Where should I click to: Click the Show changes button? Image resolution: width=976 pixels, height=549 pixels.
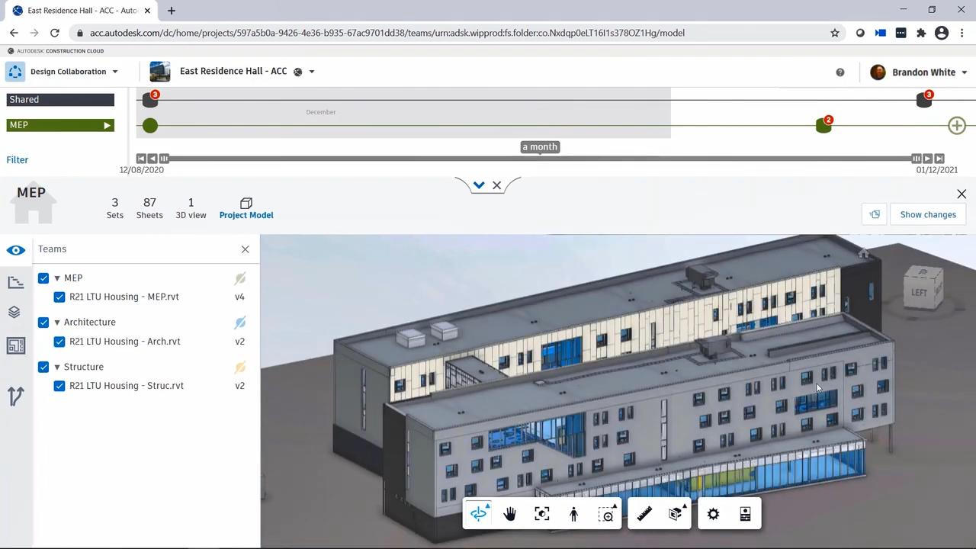[x=928, y=214]
